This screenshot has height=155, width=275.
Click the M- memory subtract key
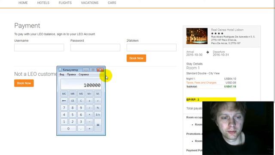(x=98, y=94)
